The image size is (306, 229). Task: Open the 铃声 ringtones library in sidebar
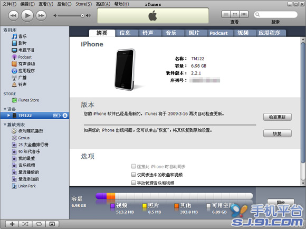[x=19, y=84]
